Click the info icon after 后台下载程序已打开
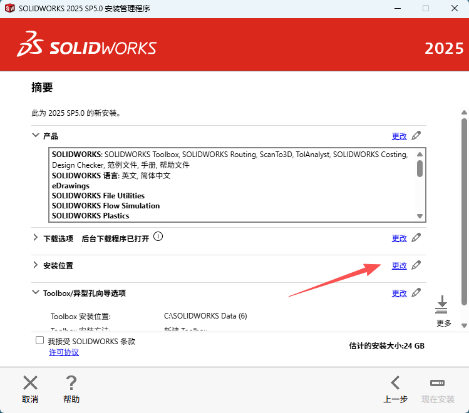 click(158, 237)
